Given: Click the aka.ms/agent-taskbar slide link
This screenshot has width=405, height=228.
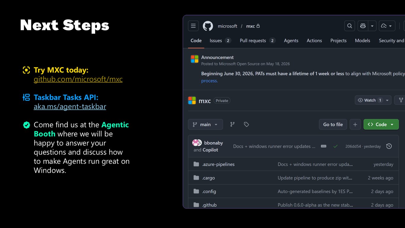Looking at the screenshot, I should point(70,106).
